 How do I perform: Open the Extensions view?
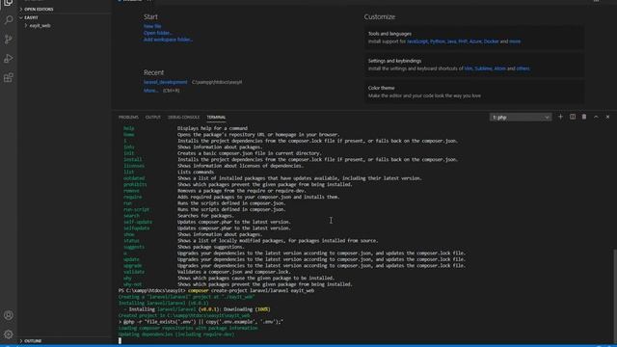[9, 77]
